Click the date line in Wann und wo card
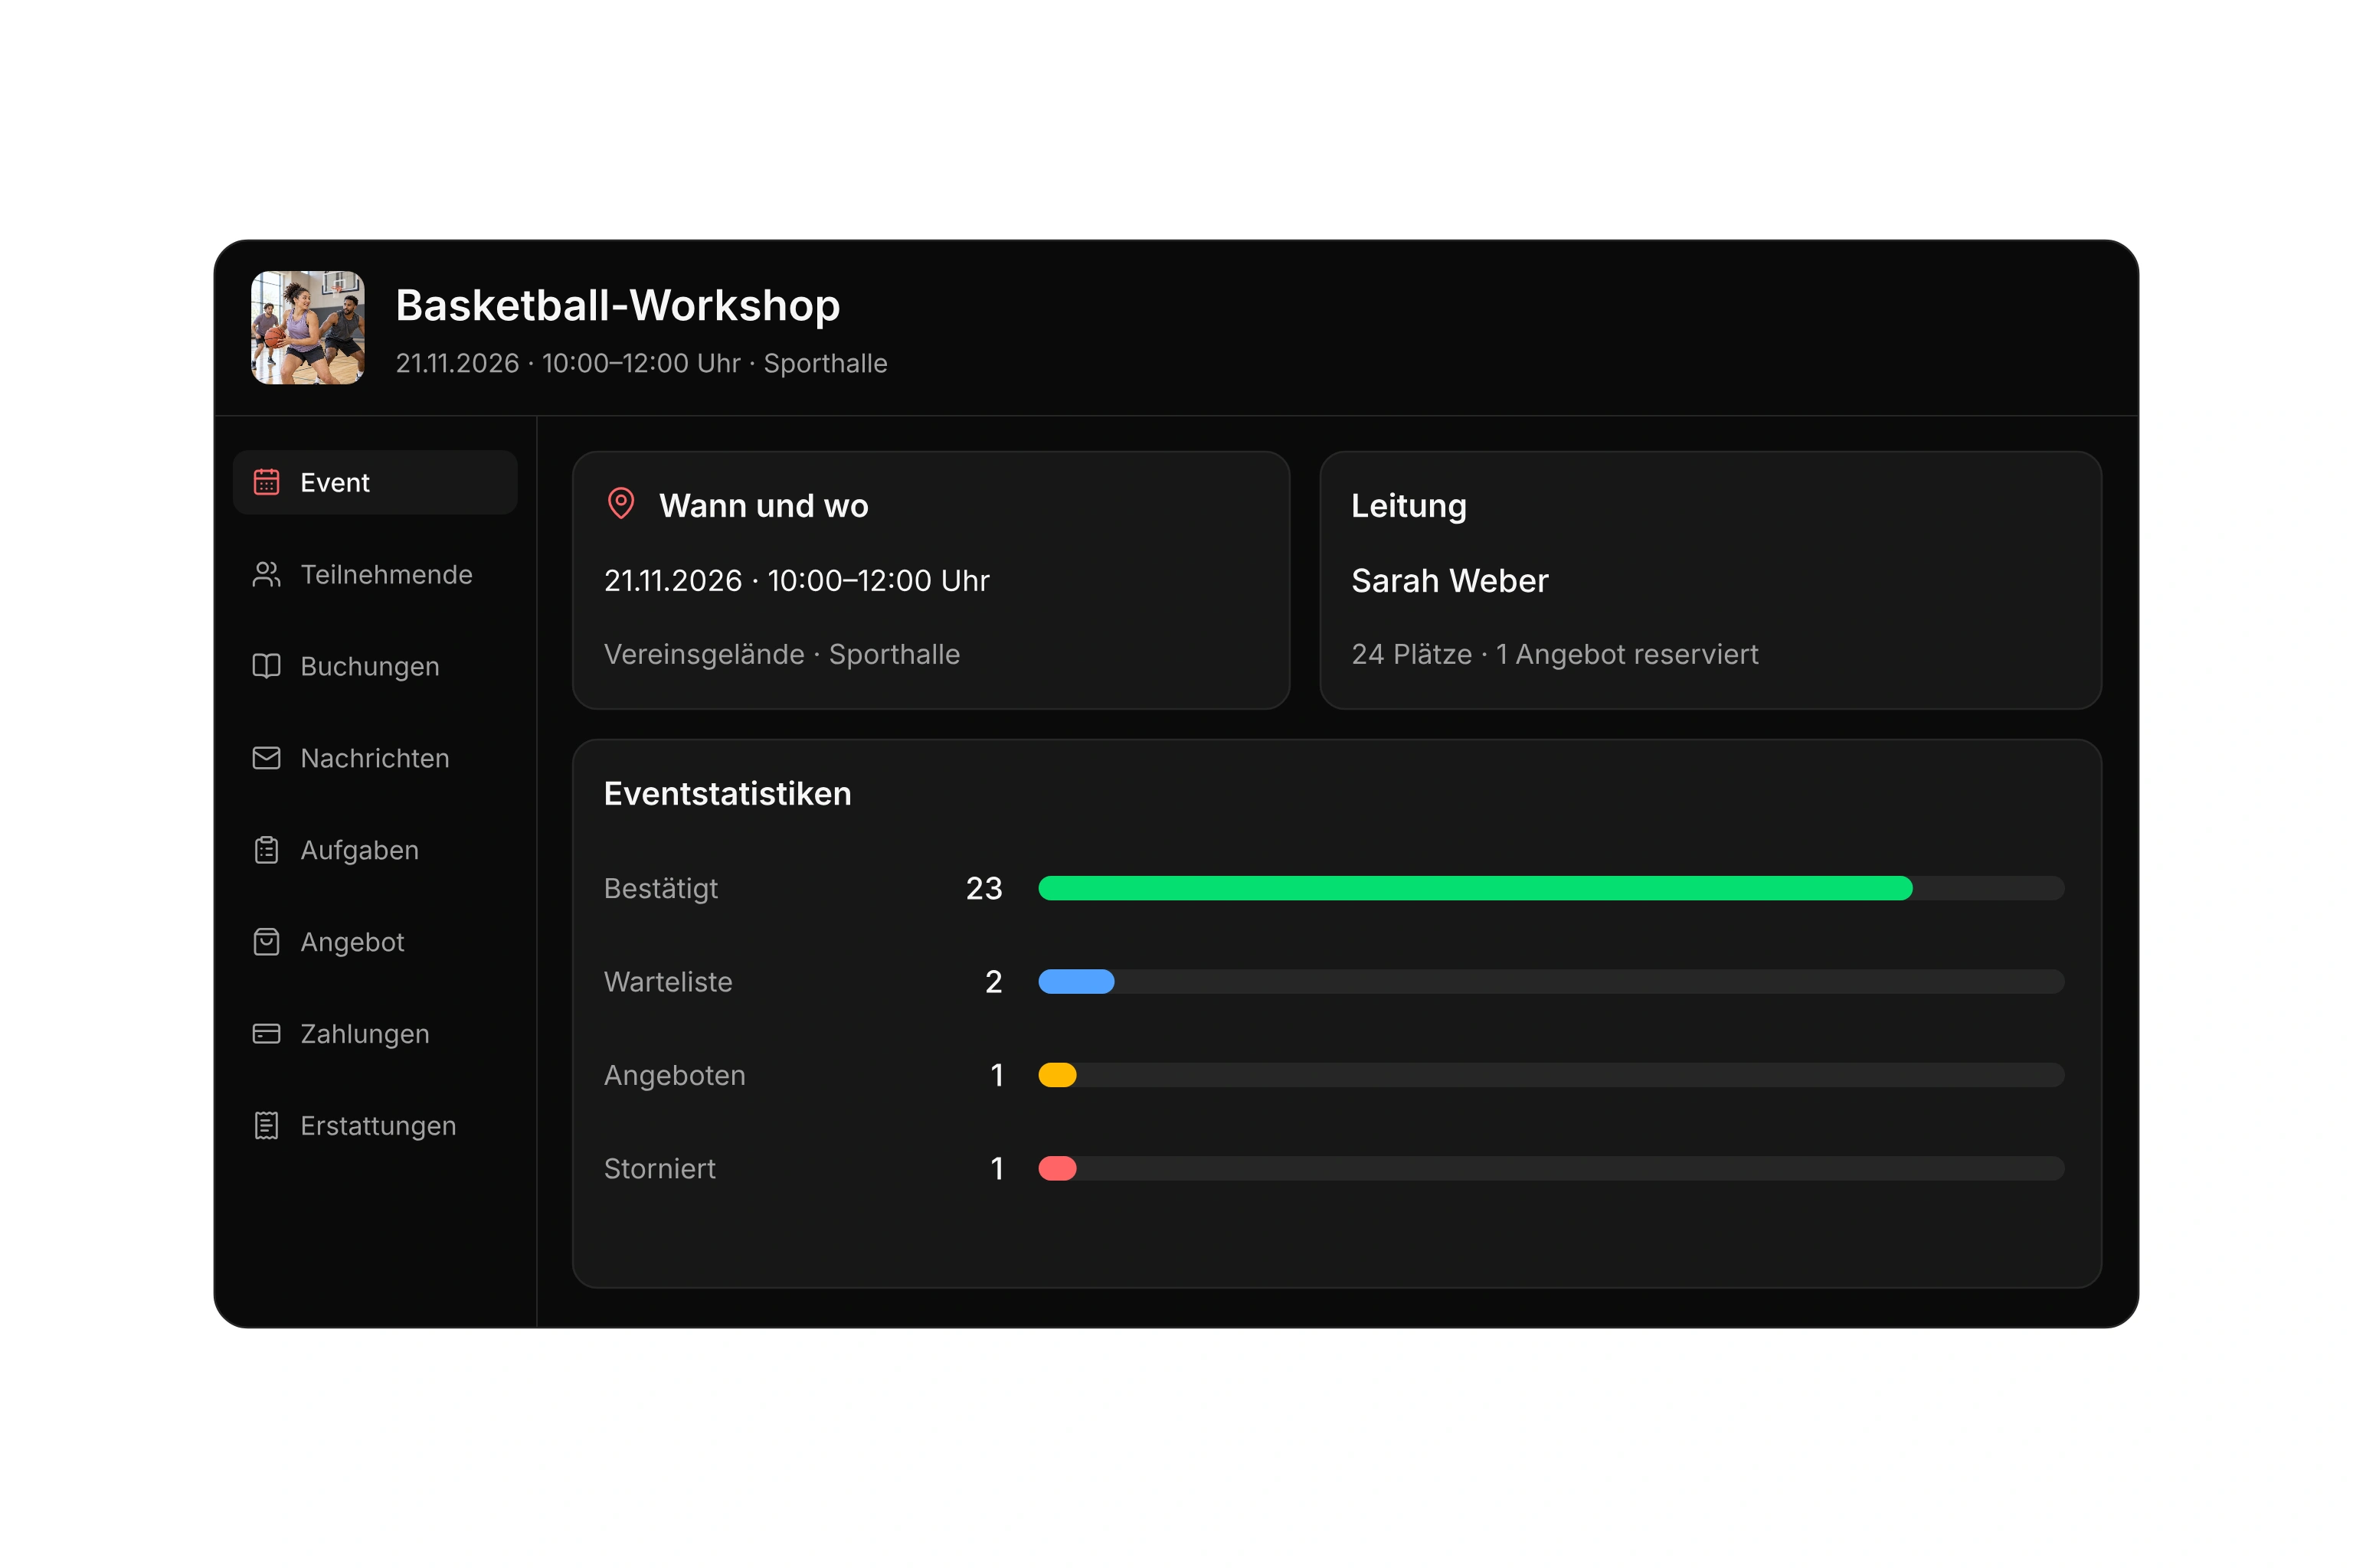Image resolution: width=2353 pixels, height=1568 pixels. click(797, 580)
